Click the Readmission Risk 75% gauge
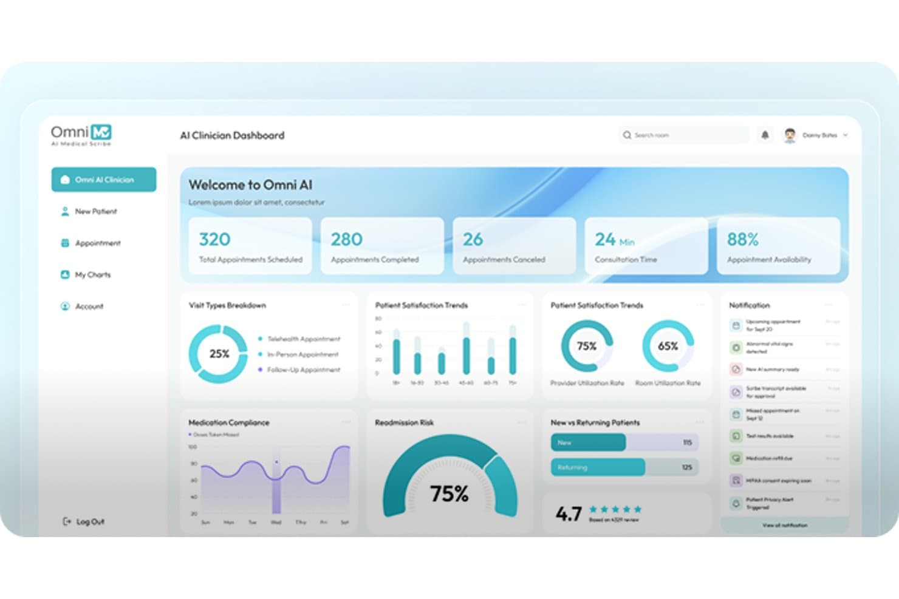 coord(450,477)
